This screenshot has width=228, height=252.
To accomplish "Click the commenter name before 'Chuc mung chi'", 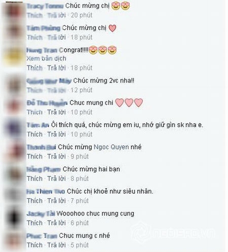I will (x=47, y=103).
